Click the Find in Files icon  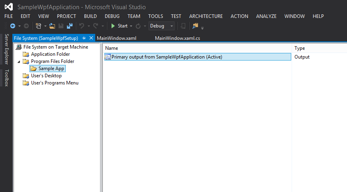pyautogui.click(x=195, y=26)
